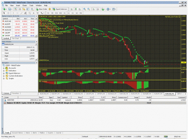Open the Indicators list dropdown

click(x=103, y=9)
